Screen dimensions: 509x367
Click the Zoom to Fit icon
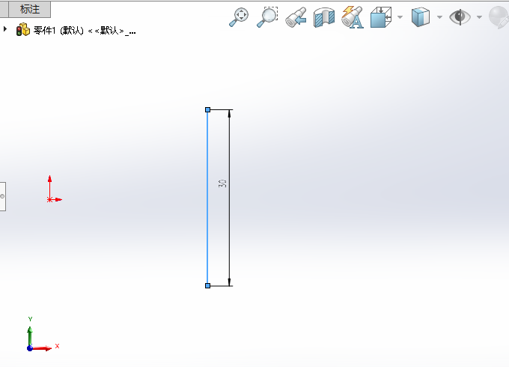tap(239, 17)
